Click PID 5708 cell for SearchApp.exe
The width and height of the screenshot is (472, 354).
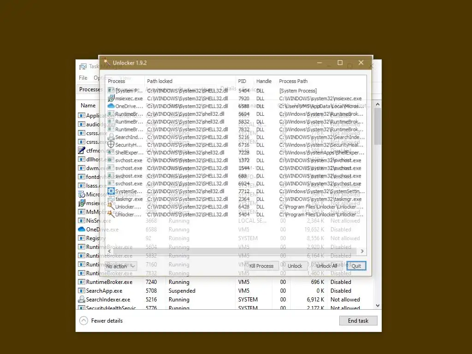(x=151, y=291)
